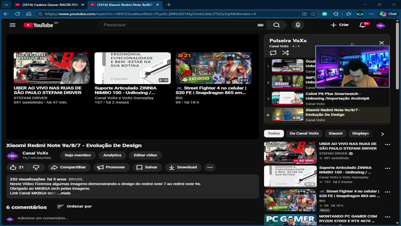Open browser extensions puzzle icon

pyautogui.click(x=336, y=14)
